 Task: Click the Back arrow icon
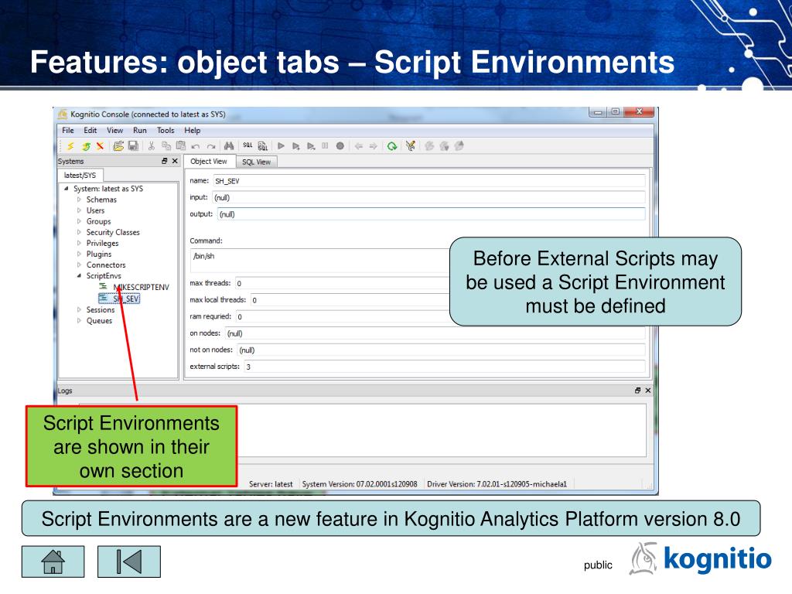(359, 146)
